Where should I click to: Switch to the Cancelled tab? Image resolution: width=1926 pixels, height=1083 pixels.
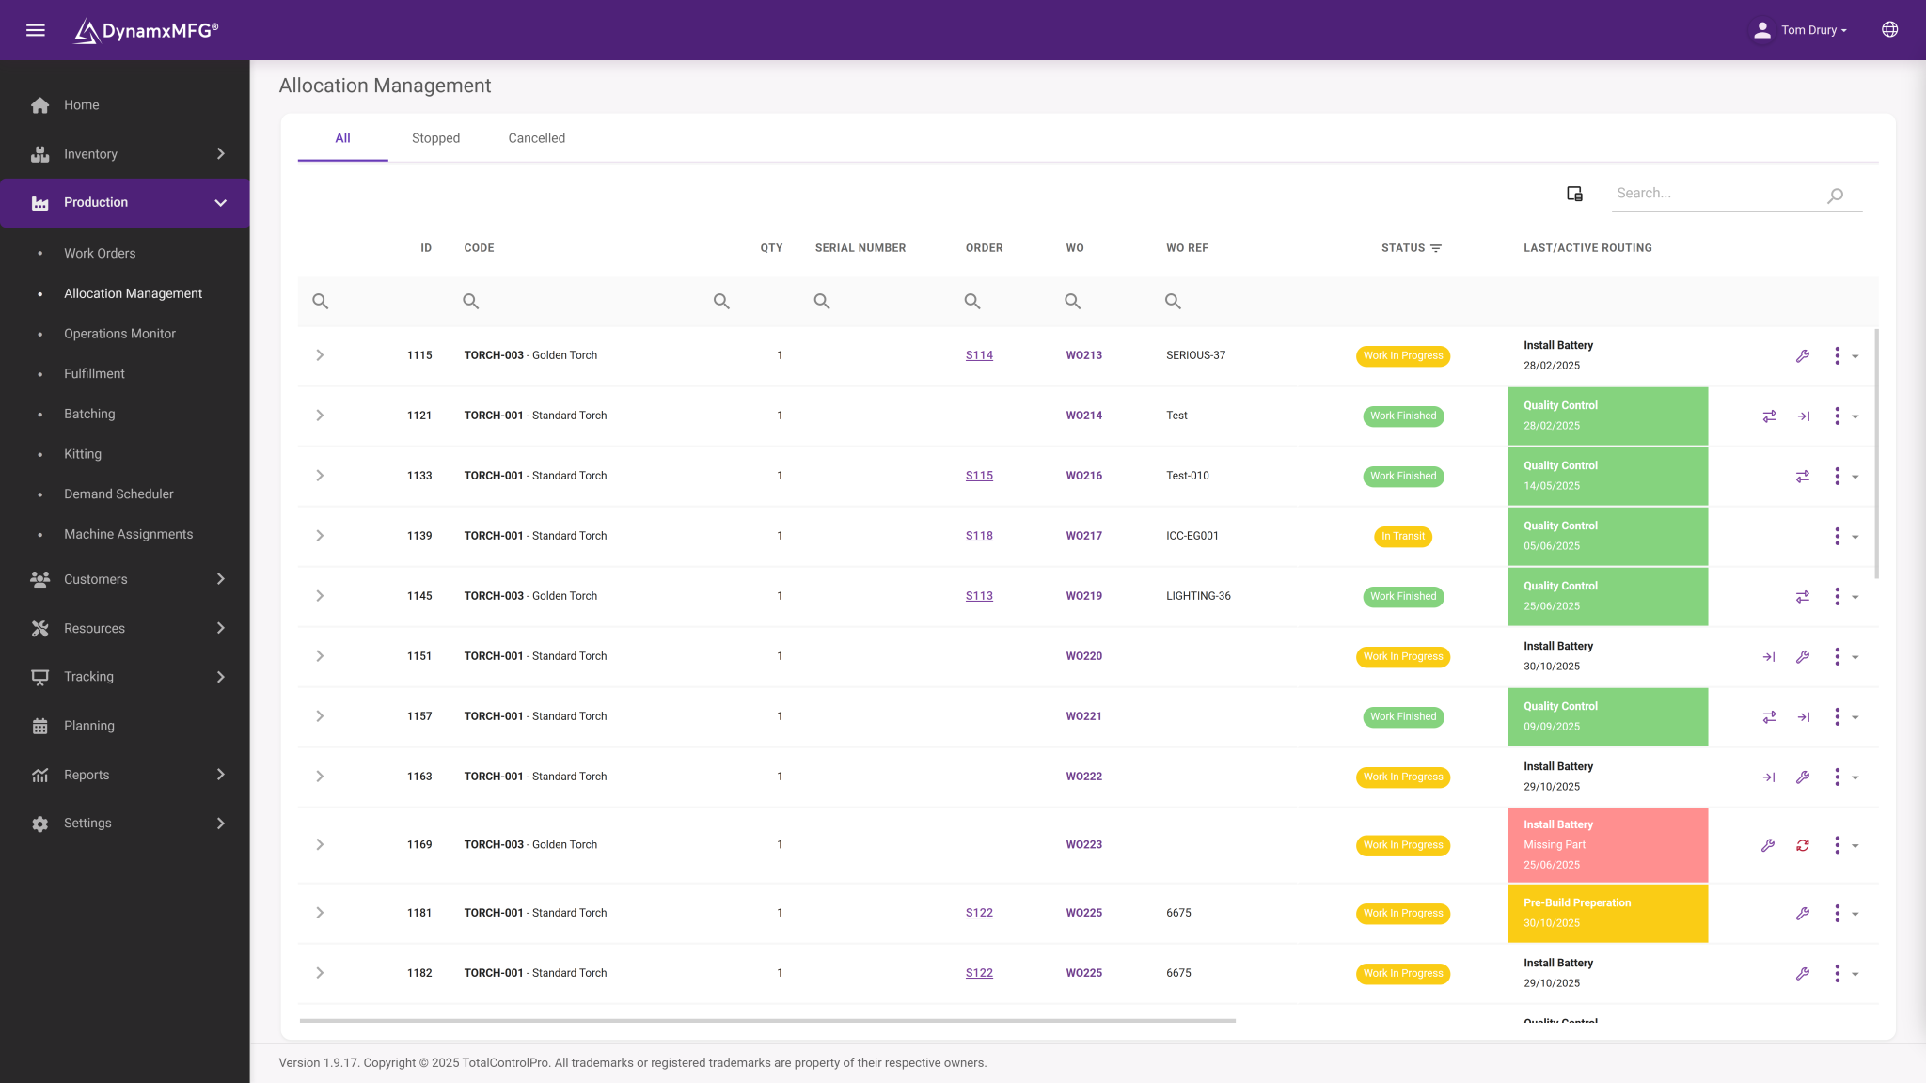coord(537,138)
